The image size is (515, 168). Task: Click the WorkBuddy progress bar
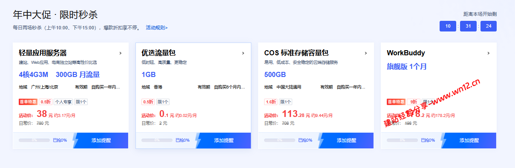pyautogui.click(x=402, y=140)
